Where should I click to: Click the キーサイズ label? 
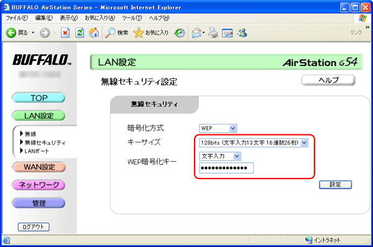[144, 142]
